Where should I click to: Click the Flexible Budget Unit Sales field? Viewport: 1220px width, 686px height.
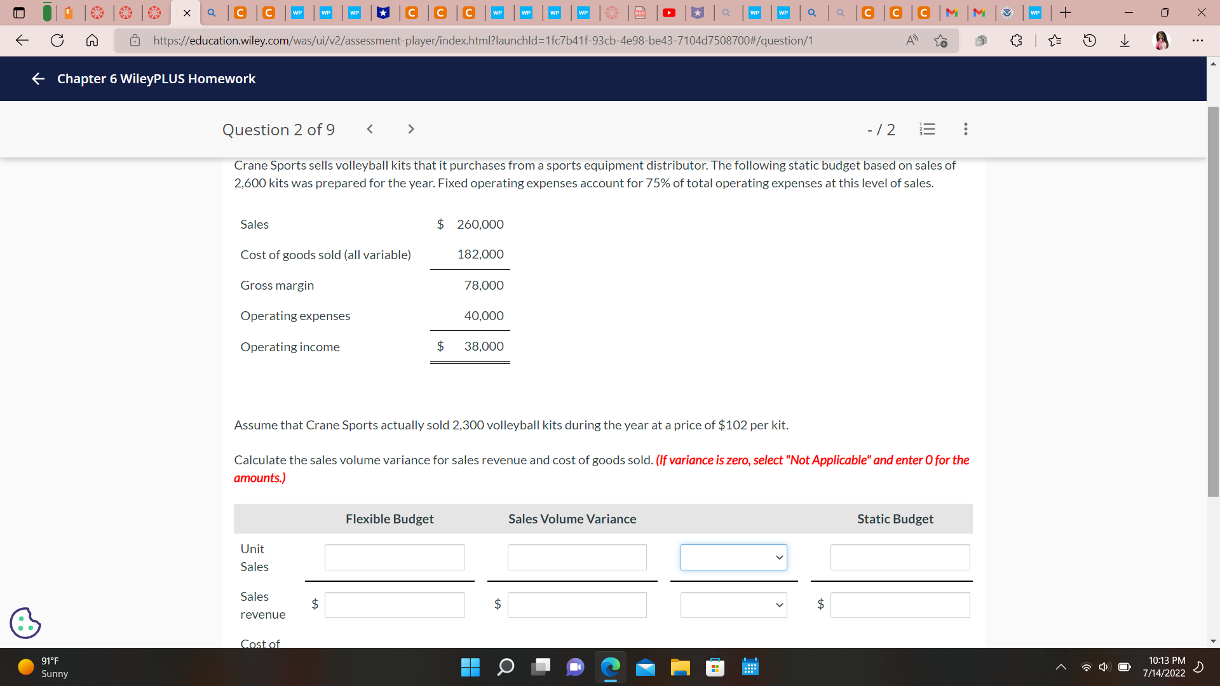pyautogui.click(x=394, y=557)
